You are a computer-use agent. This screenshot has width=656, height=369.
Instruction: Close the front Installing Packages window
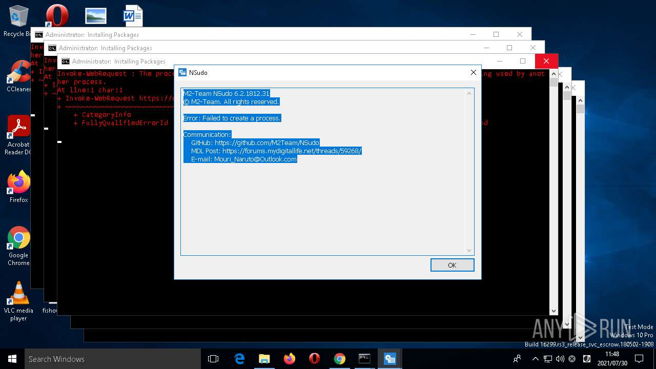coord(546,61)
